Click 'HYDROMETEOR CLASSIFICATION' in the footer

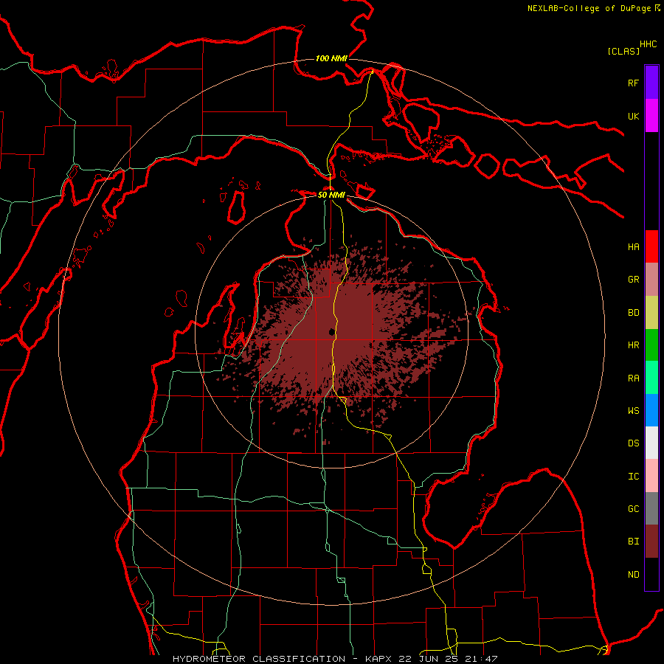click(259, 659)
